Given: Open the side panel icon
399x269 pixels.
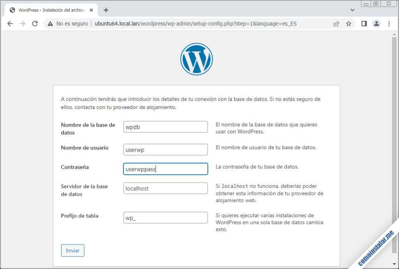Looking at the screenshot, I should coord(364,24).
